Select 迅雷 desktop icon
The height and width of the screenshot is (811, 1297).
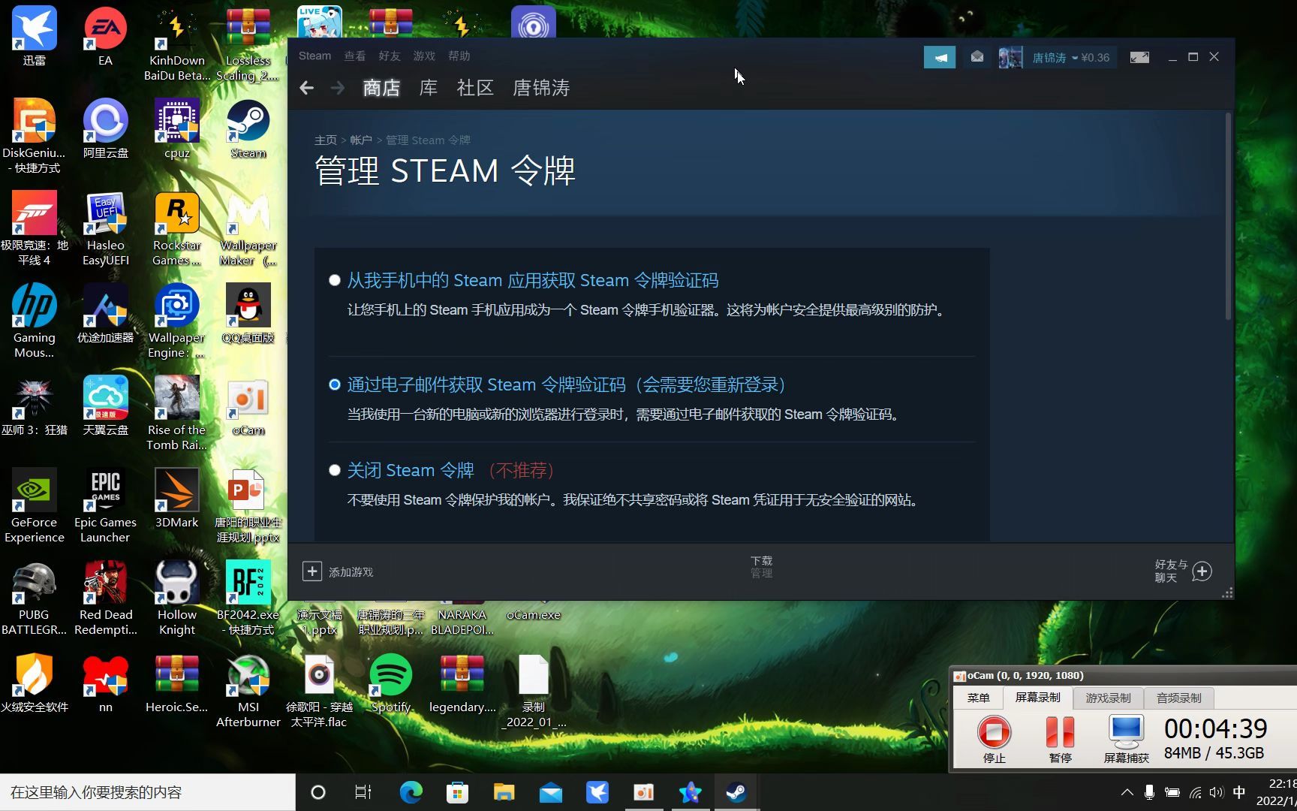34,36
